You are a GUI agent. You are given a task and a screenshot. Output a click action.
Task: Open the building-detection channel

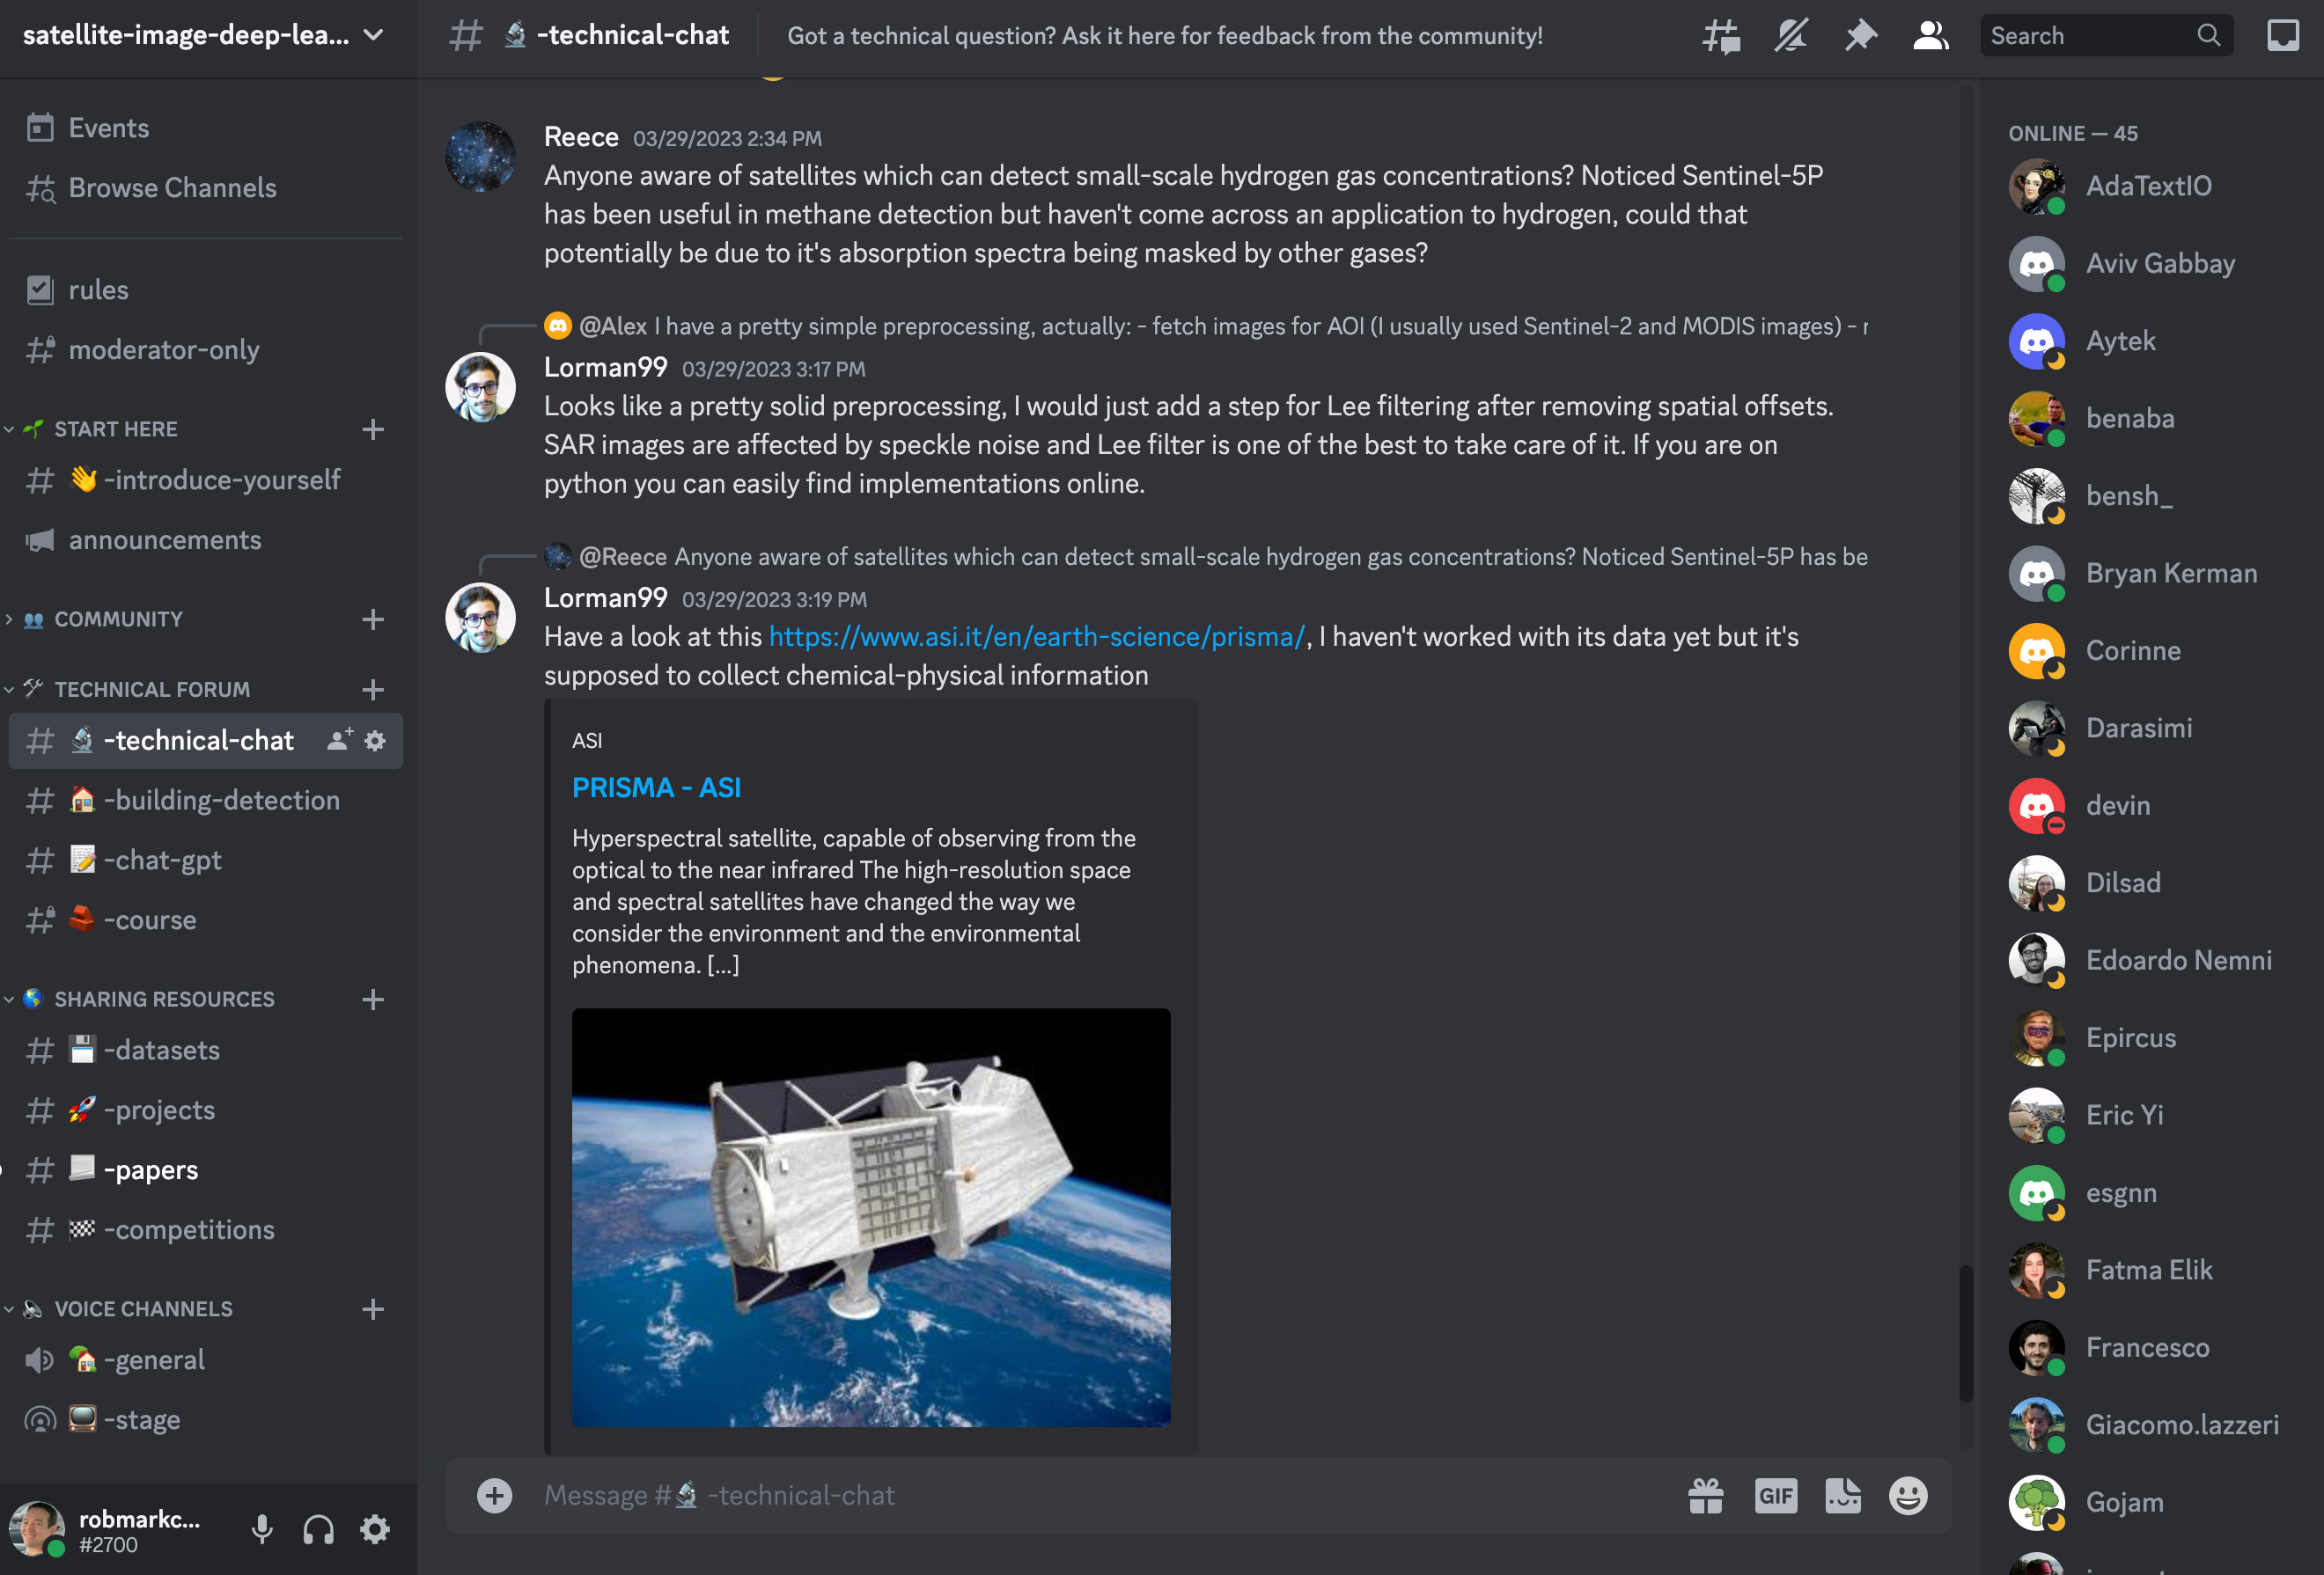[x=206, y=801]
